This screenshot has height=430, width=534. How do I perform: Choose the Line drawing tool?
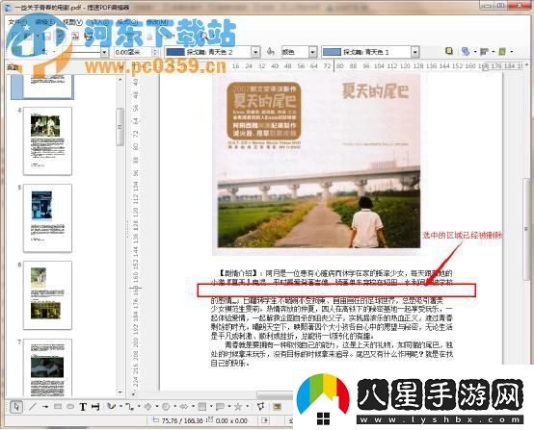pyautogui.click(x=33, y=407)
